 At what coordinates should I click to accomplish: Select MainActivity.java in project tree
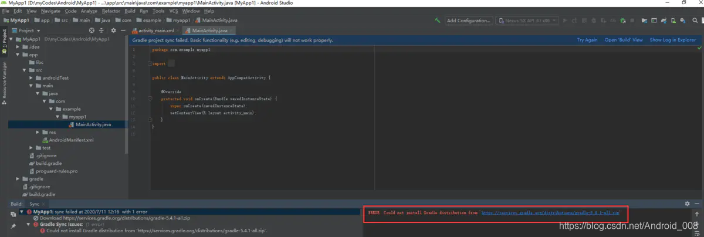click(x=93, y=124)
